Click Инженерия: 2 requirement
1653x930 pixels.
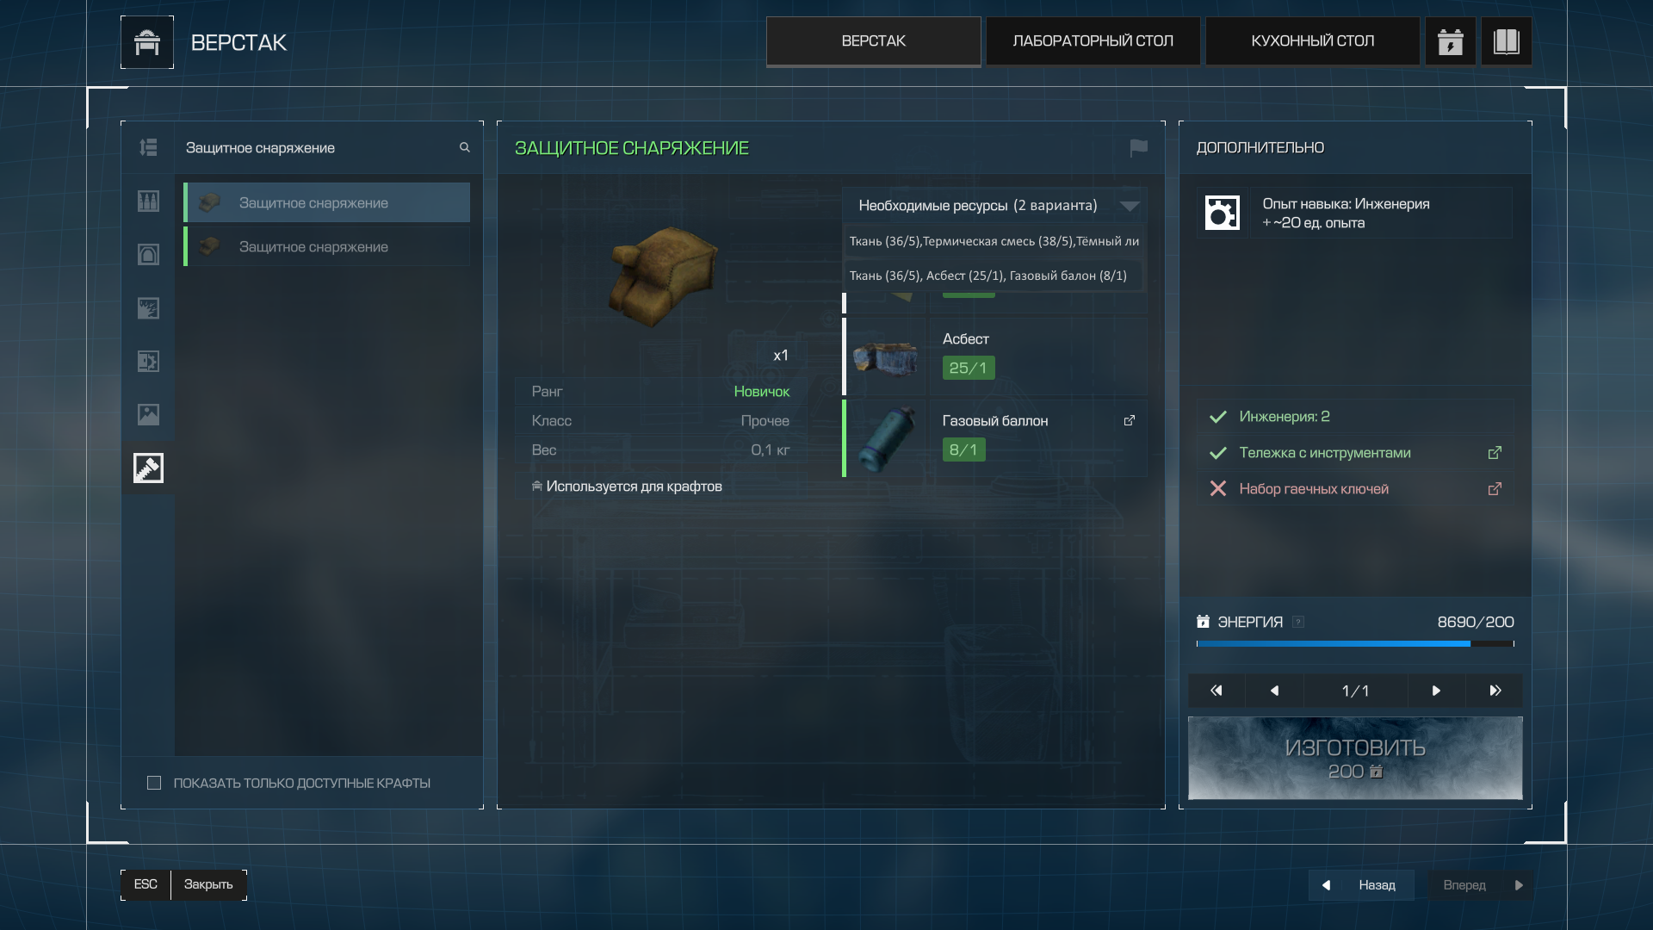pyautogui.click(x=1285, y=417)
